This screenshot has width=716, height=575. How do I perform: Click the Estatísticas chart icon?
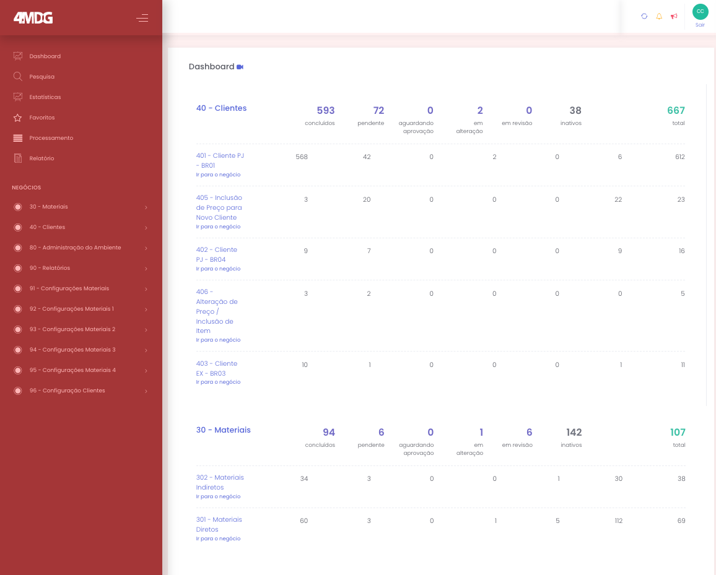point(17,97)
